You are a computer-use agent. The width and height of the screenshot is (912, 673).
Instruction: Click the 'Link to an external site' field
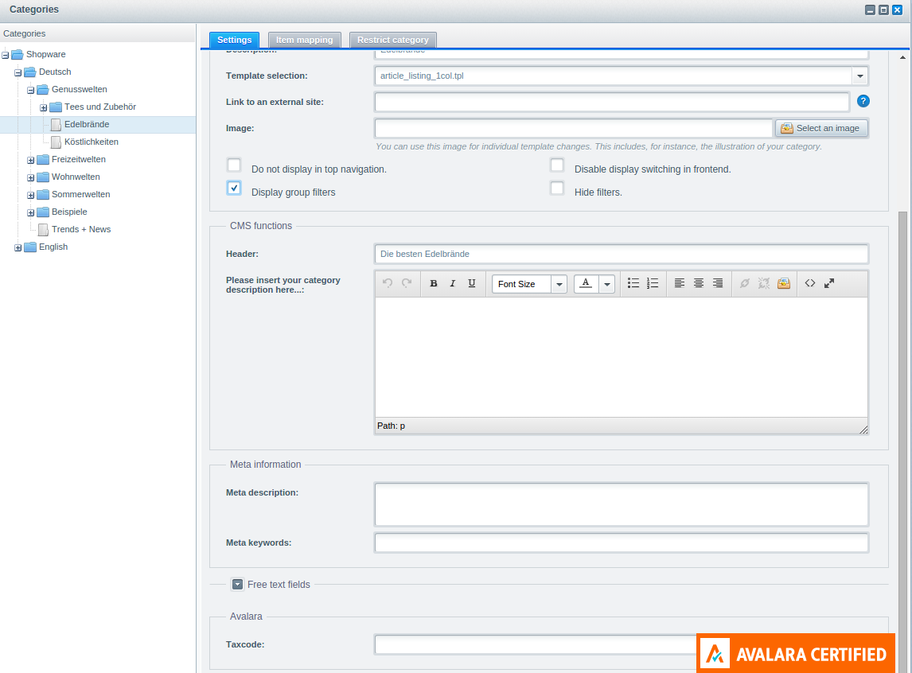(x=612, y=102)
